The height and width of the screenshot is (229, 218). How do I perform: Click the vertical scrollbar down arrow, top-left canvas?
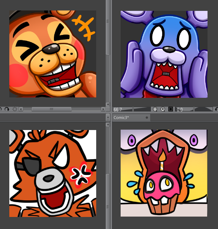(x=108, y=104)
